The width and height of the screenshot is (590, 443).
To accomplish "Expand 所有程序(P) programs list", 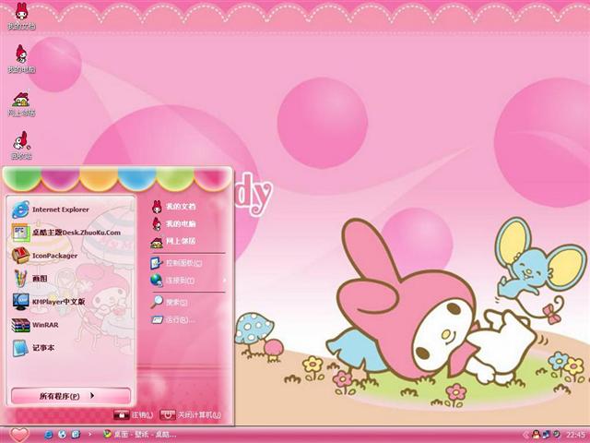I will tap(71, 396).
